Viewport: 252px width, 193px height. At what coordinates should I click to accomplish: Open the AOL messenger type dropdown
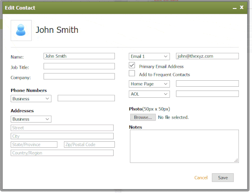(x=149, y=94)
